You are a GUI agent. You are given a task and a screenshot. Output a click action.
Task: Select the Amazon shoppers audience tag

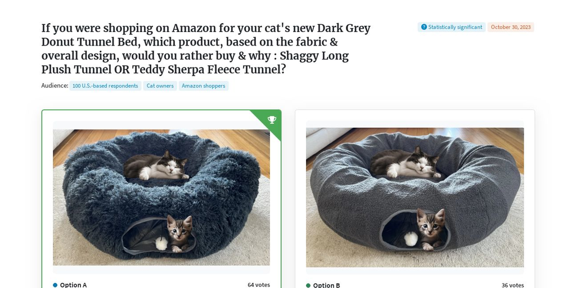[x=204, y=85]
